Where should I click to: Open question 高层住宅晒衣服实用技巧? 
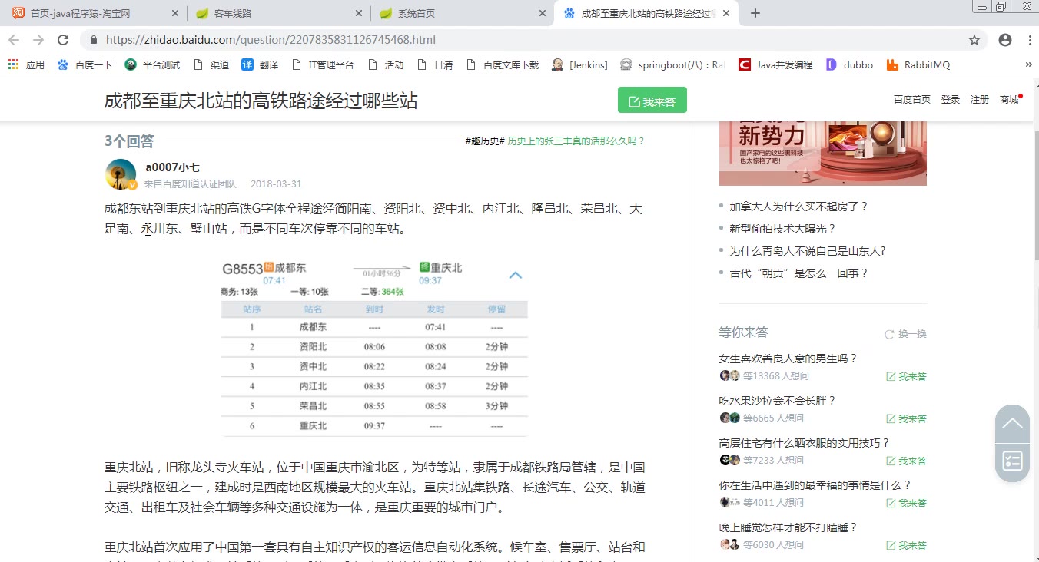(804, 443)
